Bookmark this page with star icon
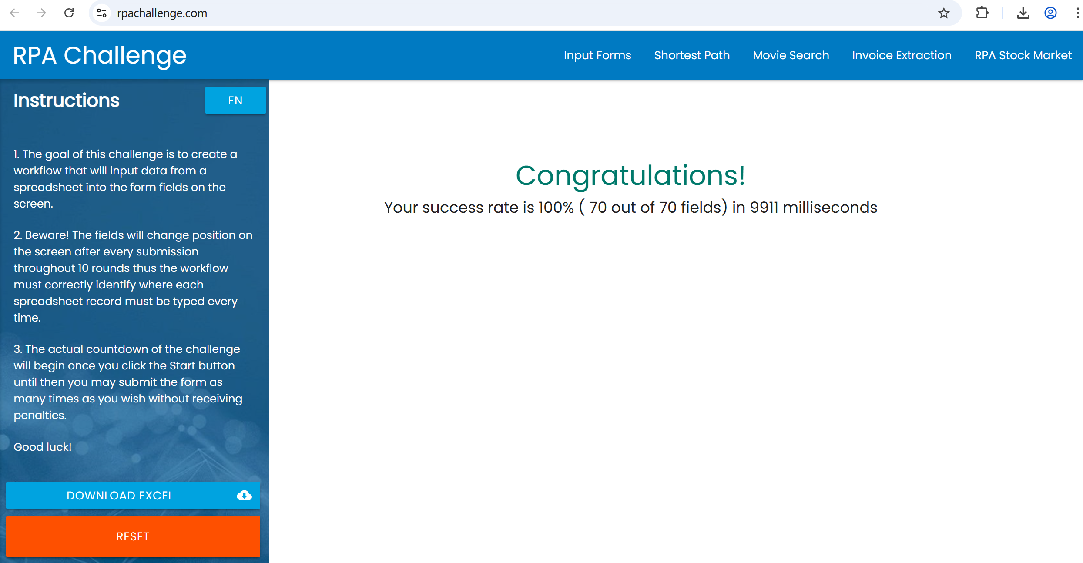This screenshot has width=1083, height=563. (943, 13)
